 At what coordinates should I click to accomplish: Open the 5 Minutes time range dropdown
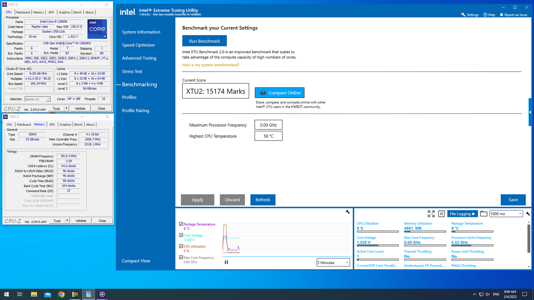tap(333, 262)
